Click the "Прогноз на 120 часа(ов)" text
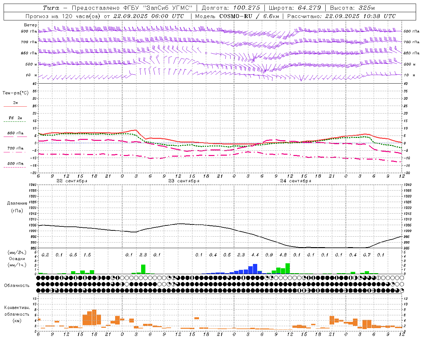Image resolution: width=421 pixels, height=337 pixels. click(63, 16)
